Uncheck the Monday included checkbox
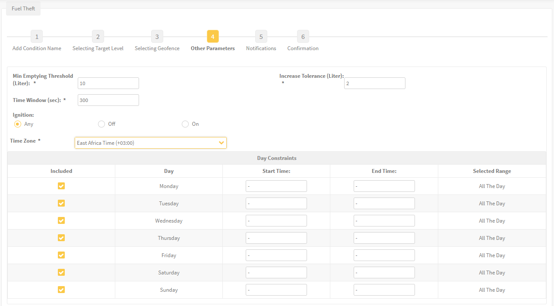Viewport: 554px width, 306px height. pyautogui.click(x=61, y=186)
